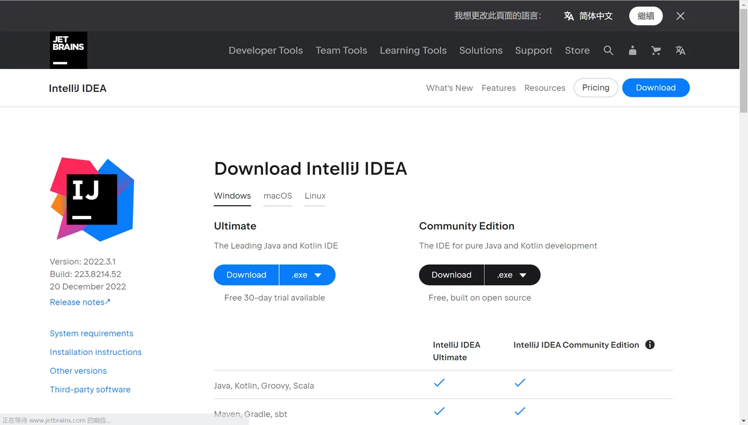Viewport: 748px width, 425px height.
Task: Expand the Community .exe format dropdown
Action: (512, 275)
